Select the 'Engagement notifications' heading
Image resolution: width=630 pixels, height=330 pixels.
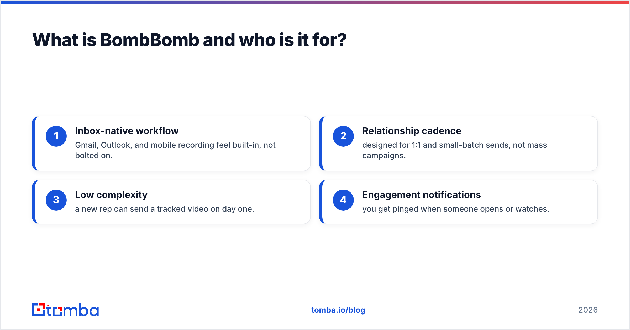pyautogui.click(x=421, y=195)
